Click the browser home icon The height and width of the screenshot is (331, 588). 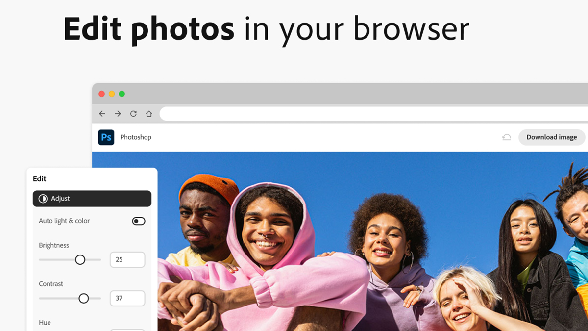click(x=149, y=113)
